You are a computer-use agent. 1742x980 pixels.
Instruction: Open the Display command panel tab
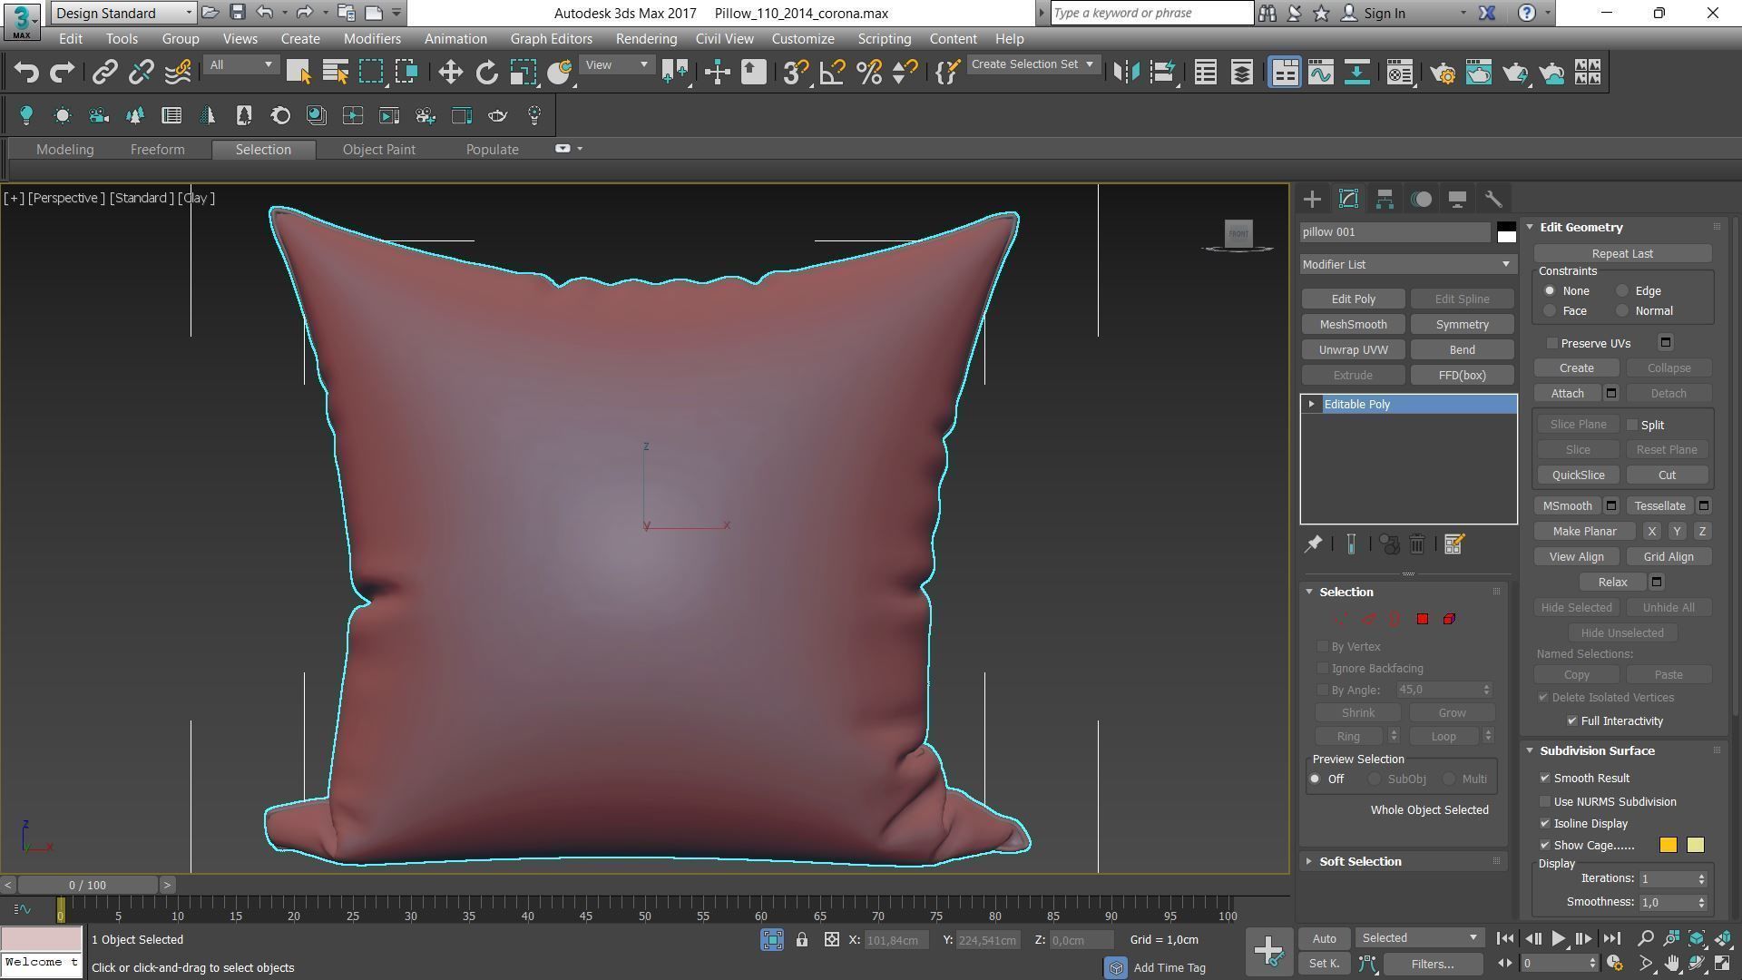click(x=1457, y=199)
